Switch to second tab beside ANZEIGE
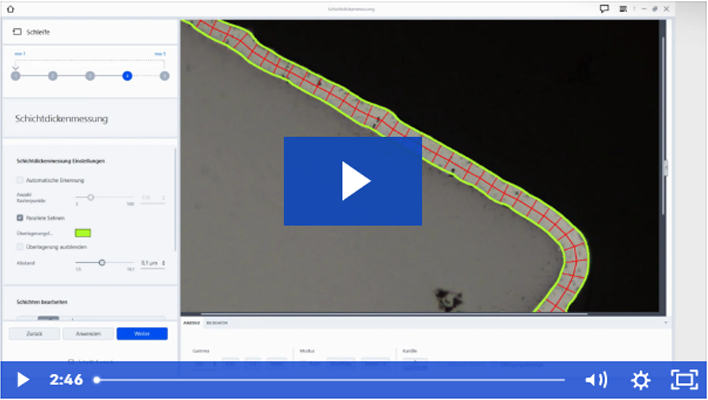Viewport: 708px width, 400px height. point(217,323)
